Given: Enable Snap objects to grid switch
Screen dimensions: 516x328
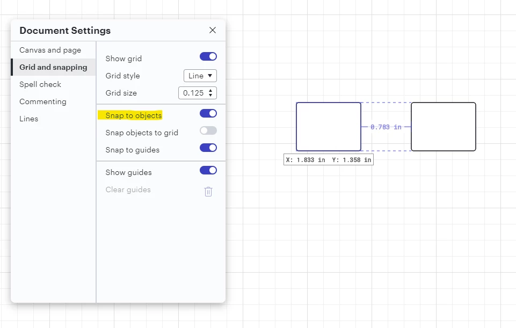Looking at the screenshot, I should 208,130.
